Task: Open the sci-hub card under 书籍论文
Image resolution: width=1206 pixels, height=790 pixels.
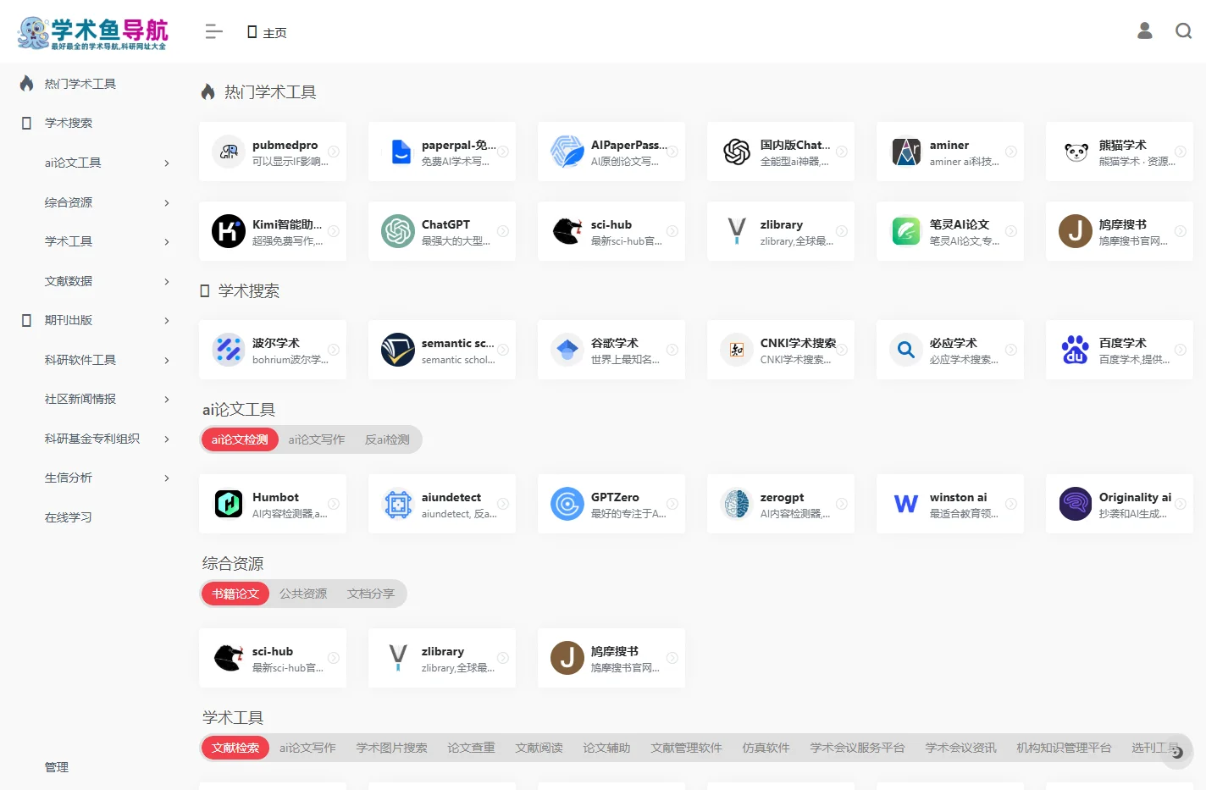Action: (273, 658)
